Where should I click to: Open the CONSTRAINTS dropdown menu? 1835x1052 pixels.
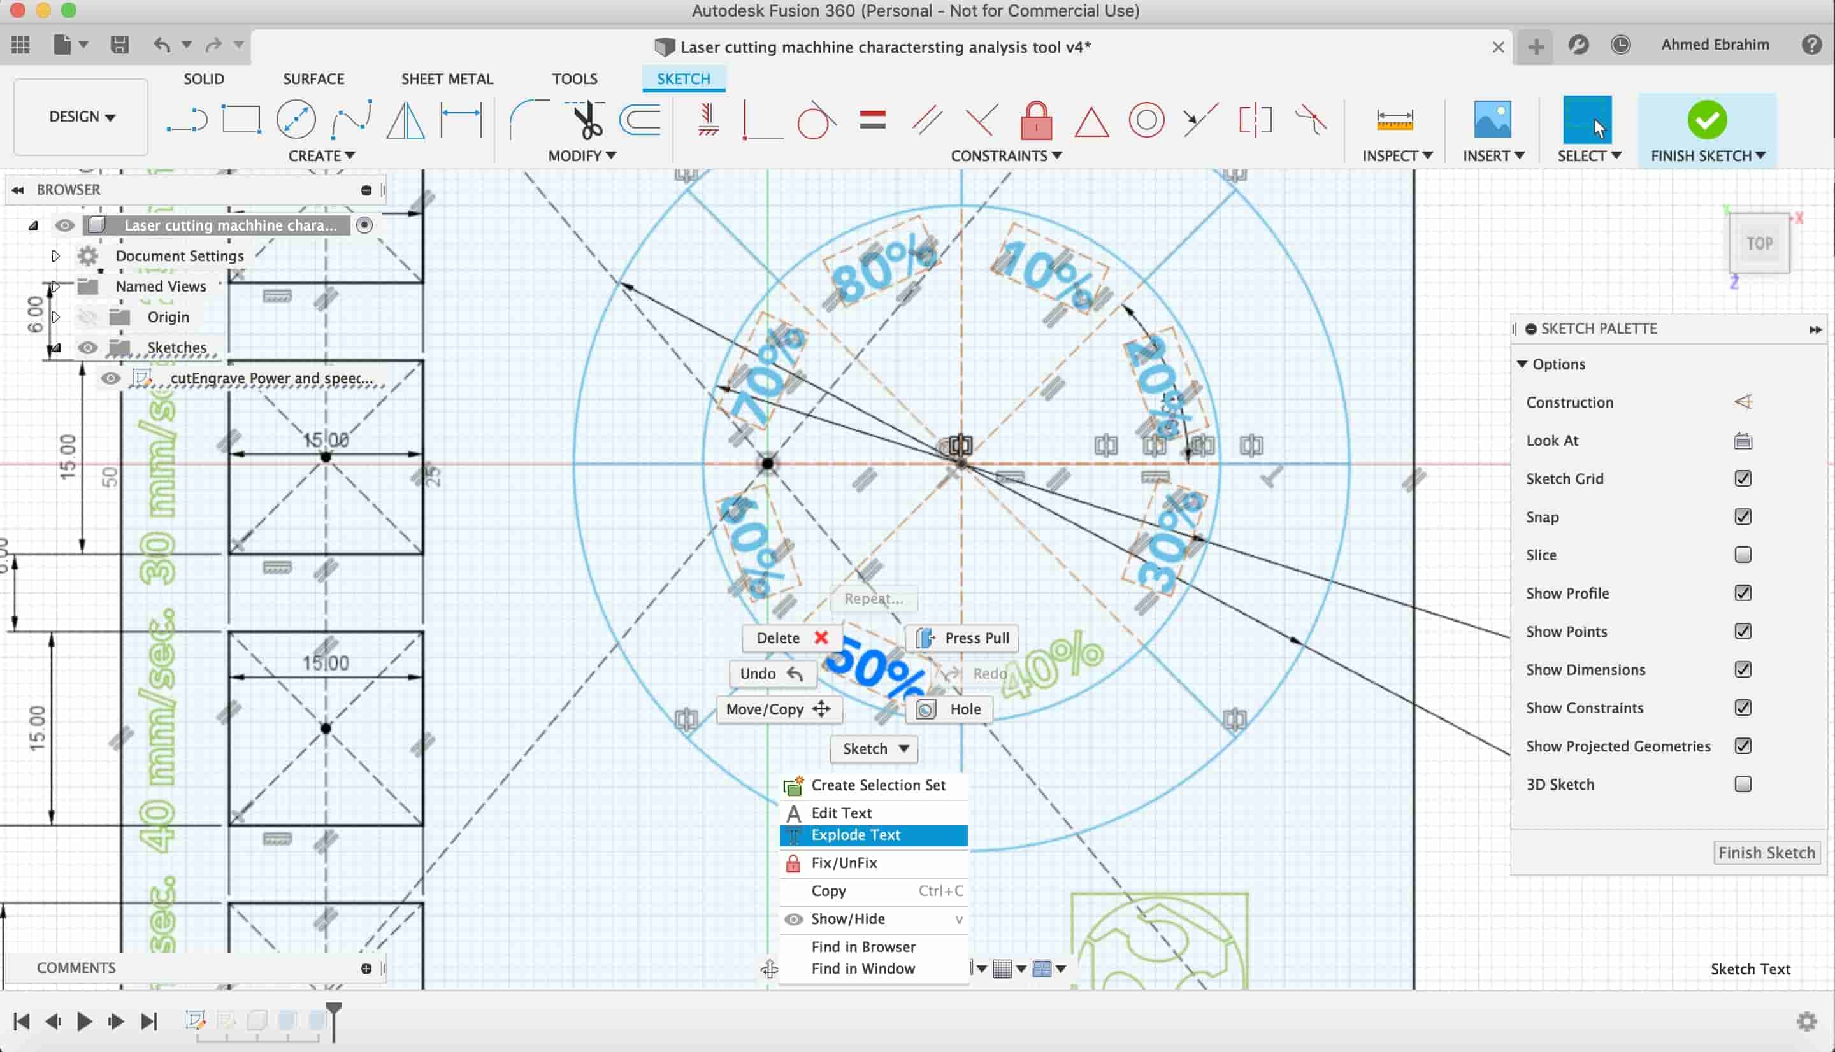click(1006, 155)
